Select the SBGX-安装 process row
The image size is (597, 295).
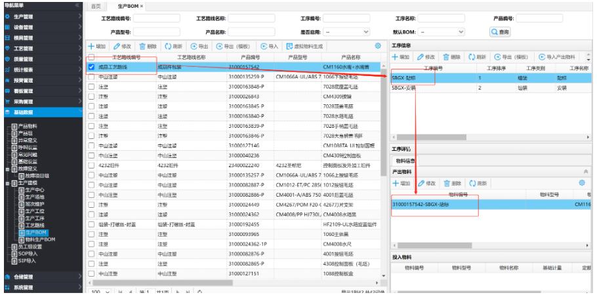[491, 88]
